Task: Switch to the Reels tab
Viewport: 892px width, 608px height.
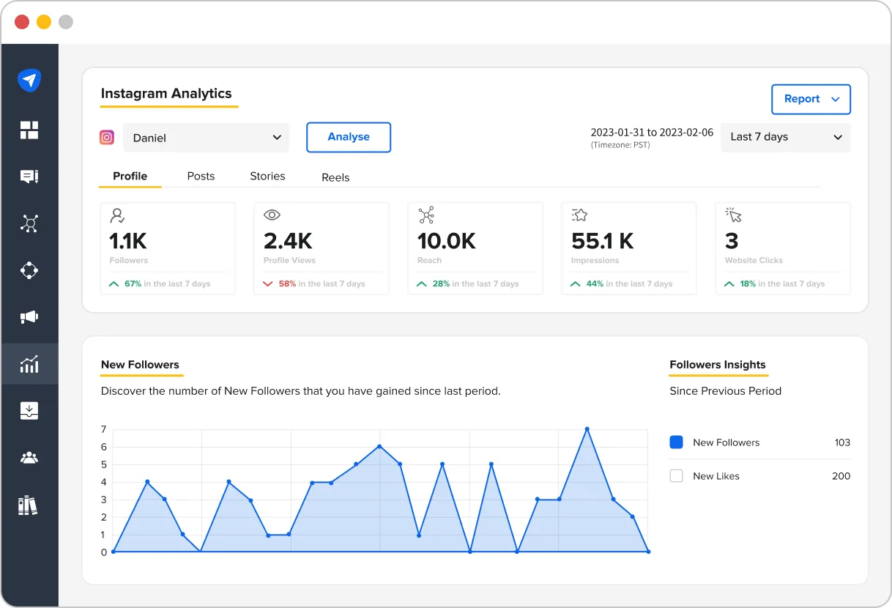Action: tap(335, 177)
